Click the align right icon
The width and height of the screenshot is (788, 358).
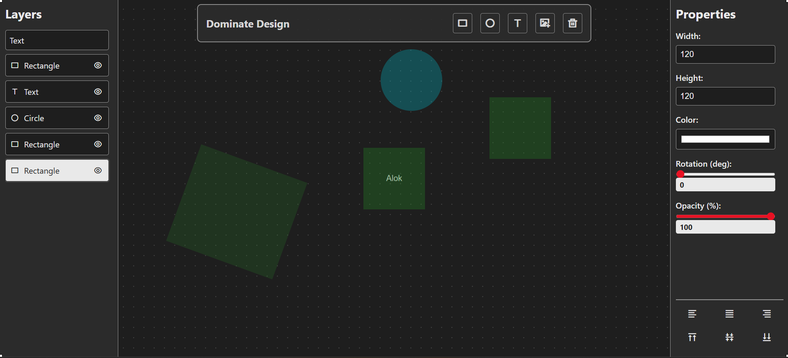coord(767,314)
